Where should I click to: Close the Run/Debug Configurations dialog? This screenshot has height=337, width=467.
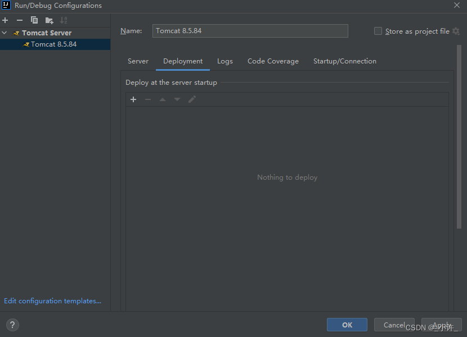click(456, 5)
